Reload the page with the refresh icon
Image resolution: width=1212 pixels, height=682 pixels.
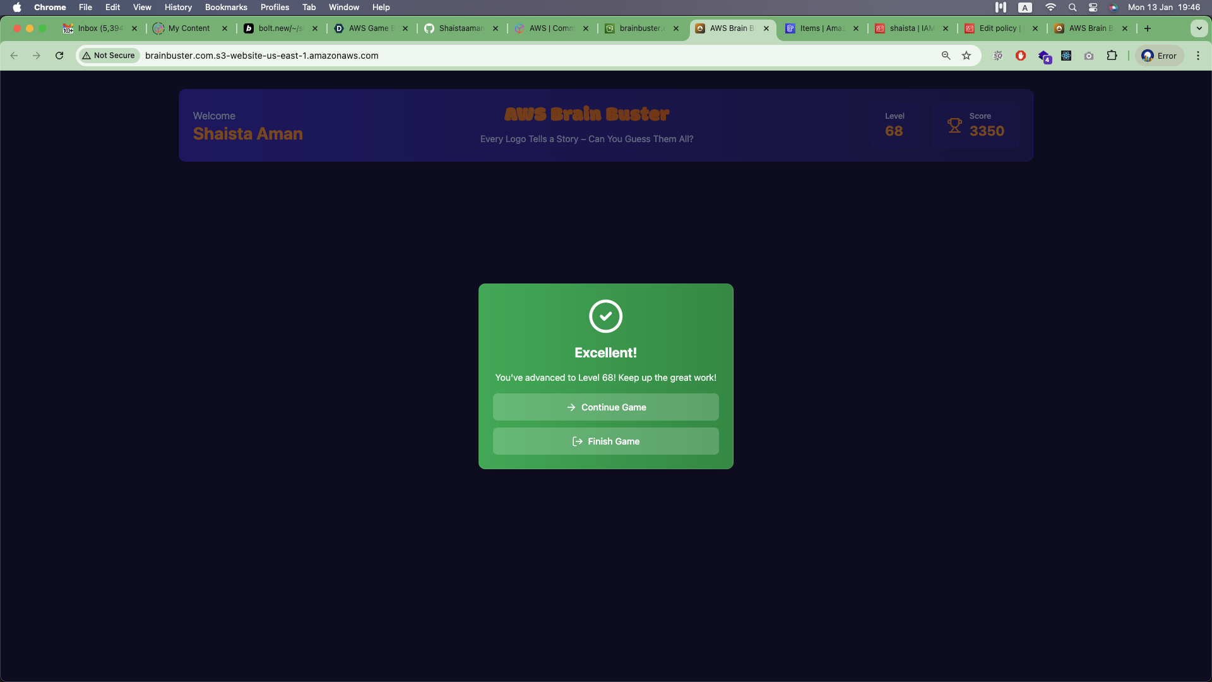pyautogui.click(x=59, y=56)
